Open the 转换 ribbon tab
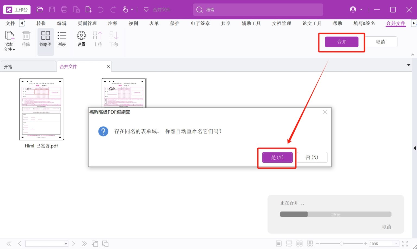Image resolution: width=417 pixels, height=249 pixels. (x=41, y=23)
